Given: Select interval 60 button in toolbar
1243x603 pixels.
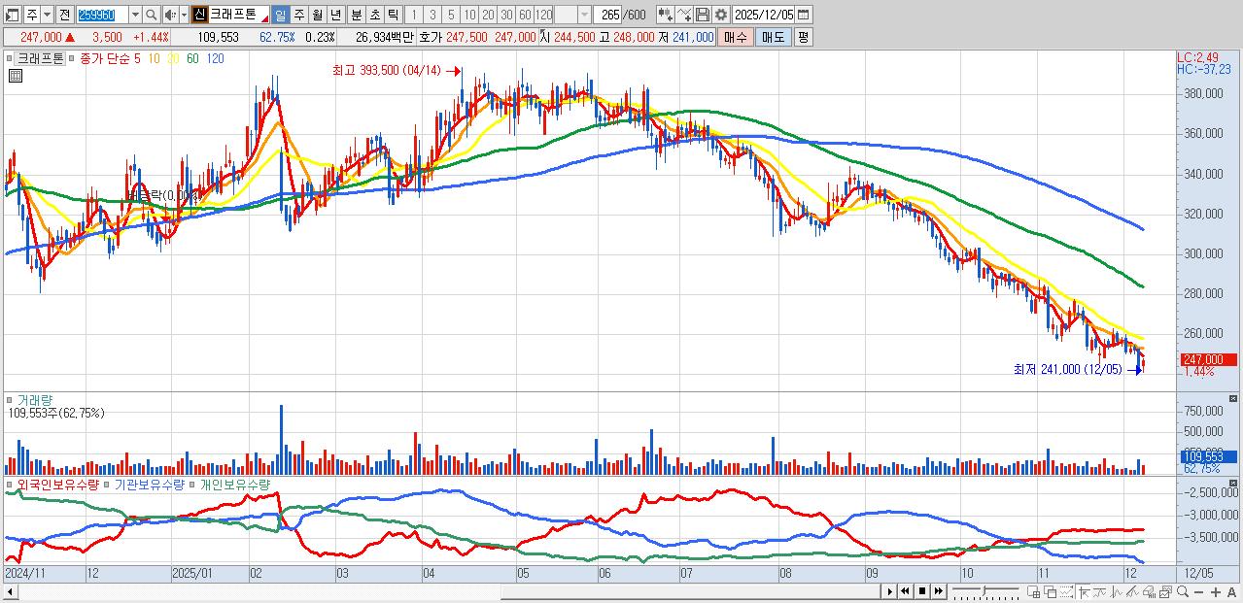Looking at the screenshot, I should pos(525,15).
